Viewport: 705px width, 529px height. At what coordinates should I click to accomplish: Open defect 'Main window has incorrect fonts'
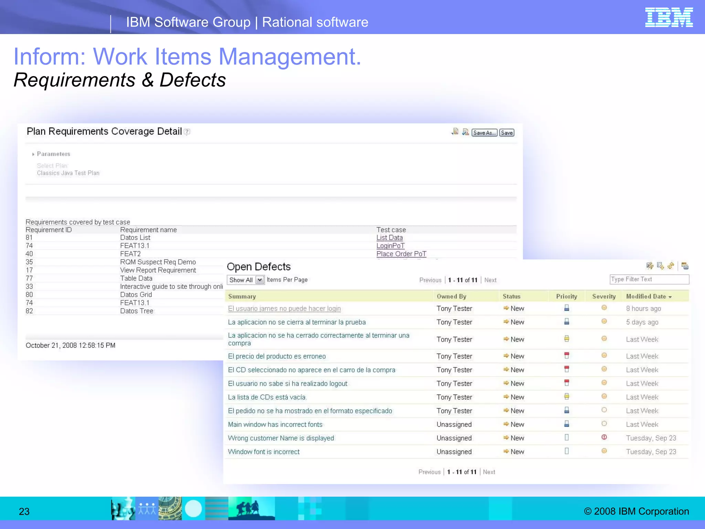[275, 425]
